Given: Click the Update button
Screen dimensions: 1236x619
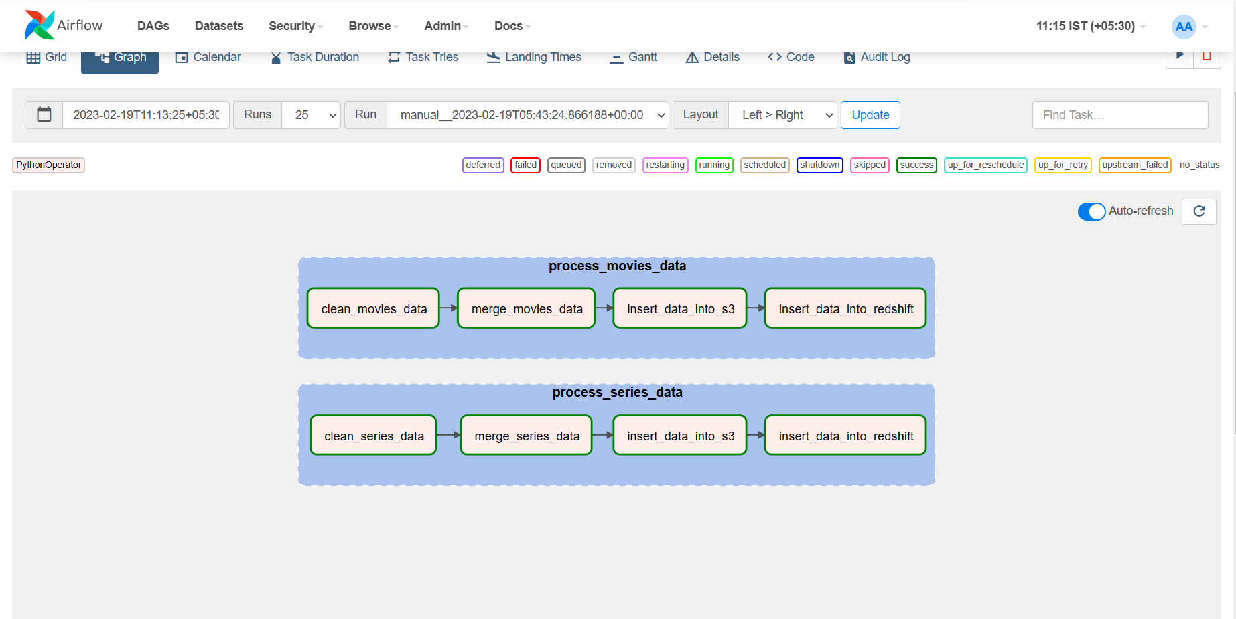Looking at the screenshot, I should pyautogui.click(x=870, y=114).
